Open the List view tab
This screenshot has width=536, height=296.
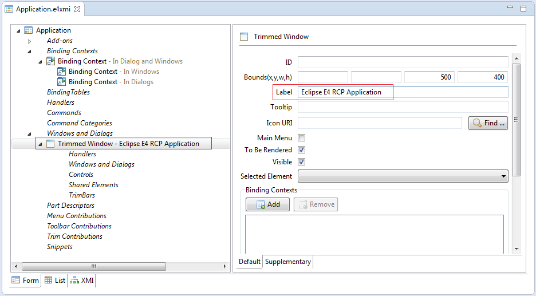[55, 281]
